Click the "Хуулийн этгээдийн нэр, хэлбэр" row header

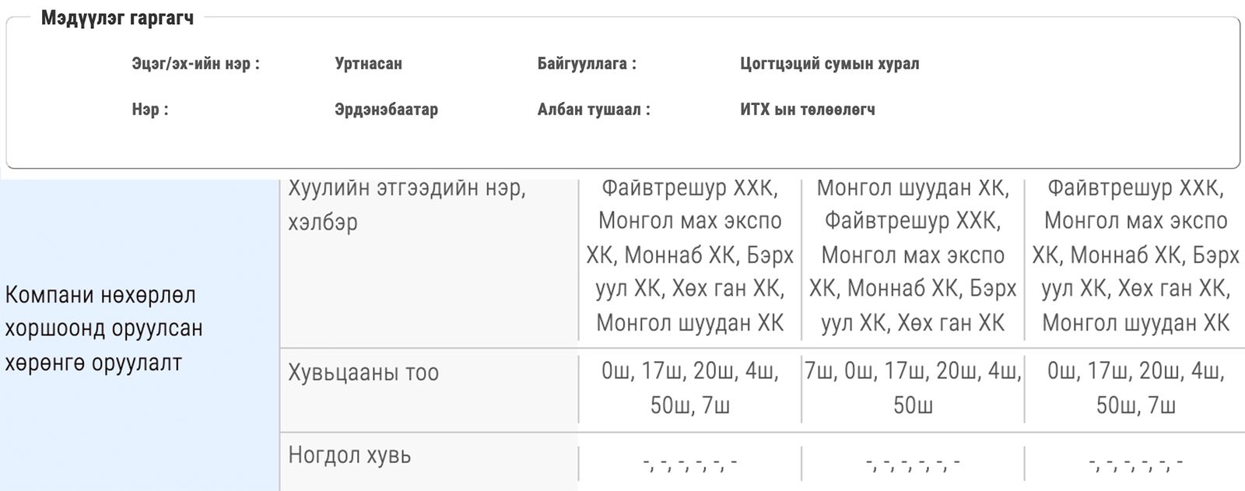pos(407,205)
